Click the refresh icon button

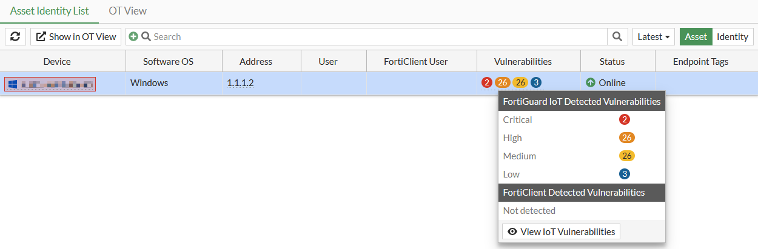(15, 37)
